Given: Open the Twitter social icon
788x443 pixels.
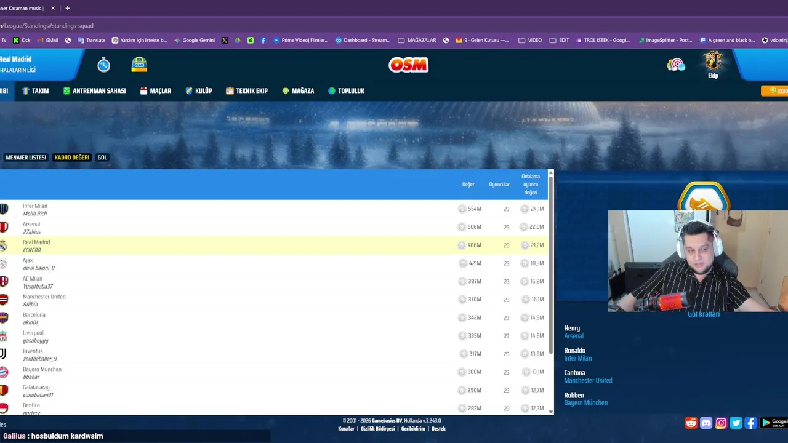Looking at the screenshot, I should [x=736, y=423].
